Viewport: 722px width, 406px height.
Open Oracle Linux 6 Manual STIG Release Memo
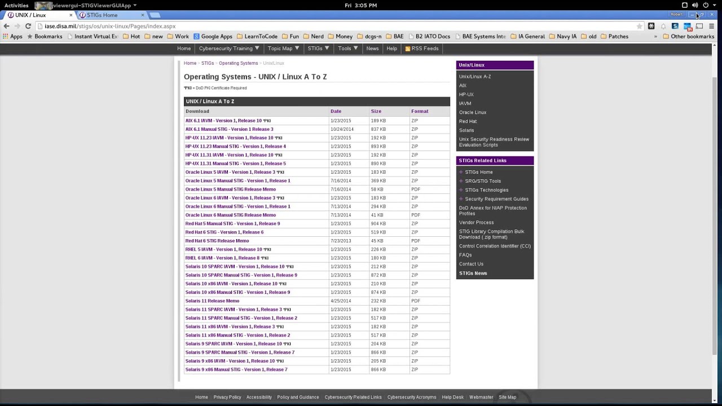231,215
